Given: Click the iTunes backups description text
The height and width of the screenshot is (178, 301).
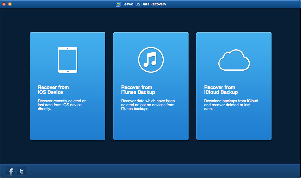Looking at the screenshot, I should tap(148, 105).
